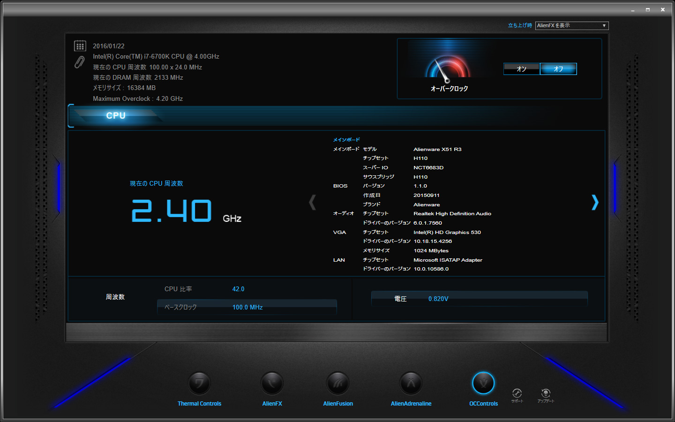Open the Thermal Controls module icon
Screen dimensions: 675x422
pyautogui.click(x=199, y=384)
